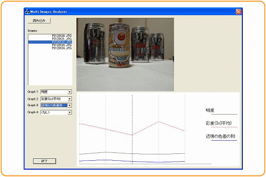This screenshot has width=266, height=177.
Task: Click the red dotted saturation line peak
Action: pos(159,121)
